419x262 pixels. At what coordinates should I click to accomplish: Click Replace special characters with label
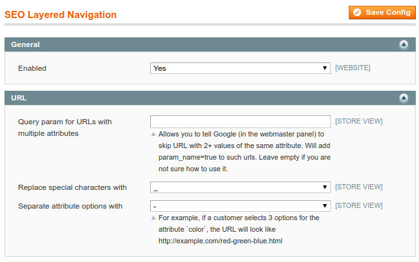[x=72, y=187]
